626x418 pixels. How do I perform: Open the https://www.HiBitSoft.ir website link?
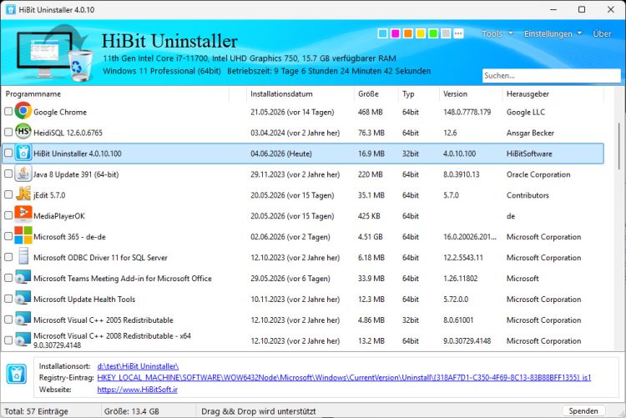point(138,390)
